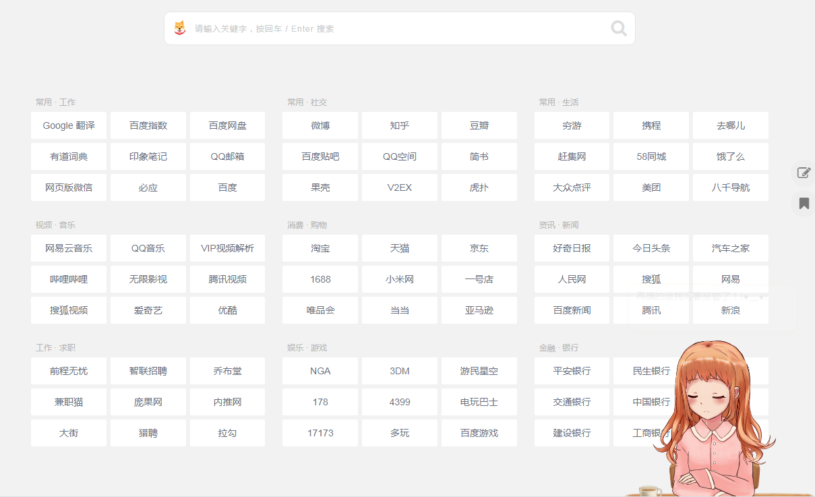Viewport: 815px width, 497px height.
Task: Go to 前程无忧
Action: pos(69,371)
